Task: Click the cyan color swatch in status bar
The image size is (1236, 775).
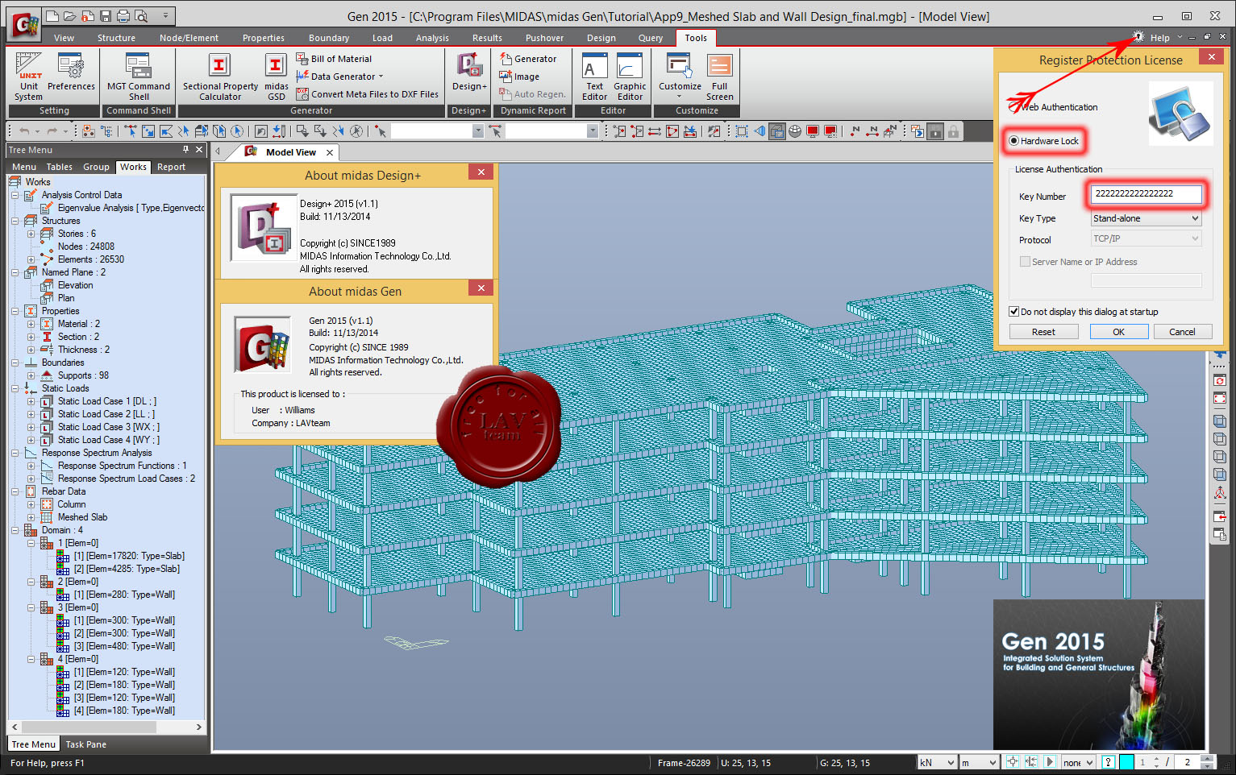Action: [1126, 762]
